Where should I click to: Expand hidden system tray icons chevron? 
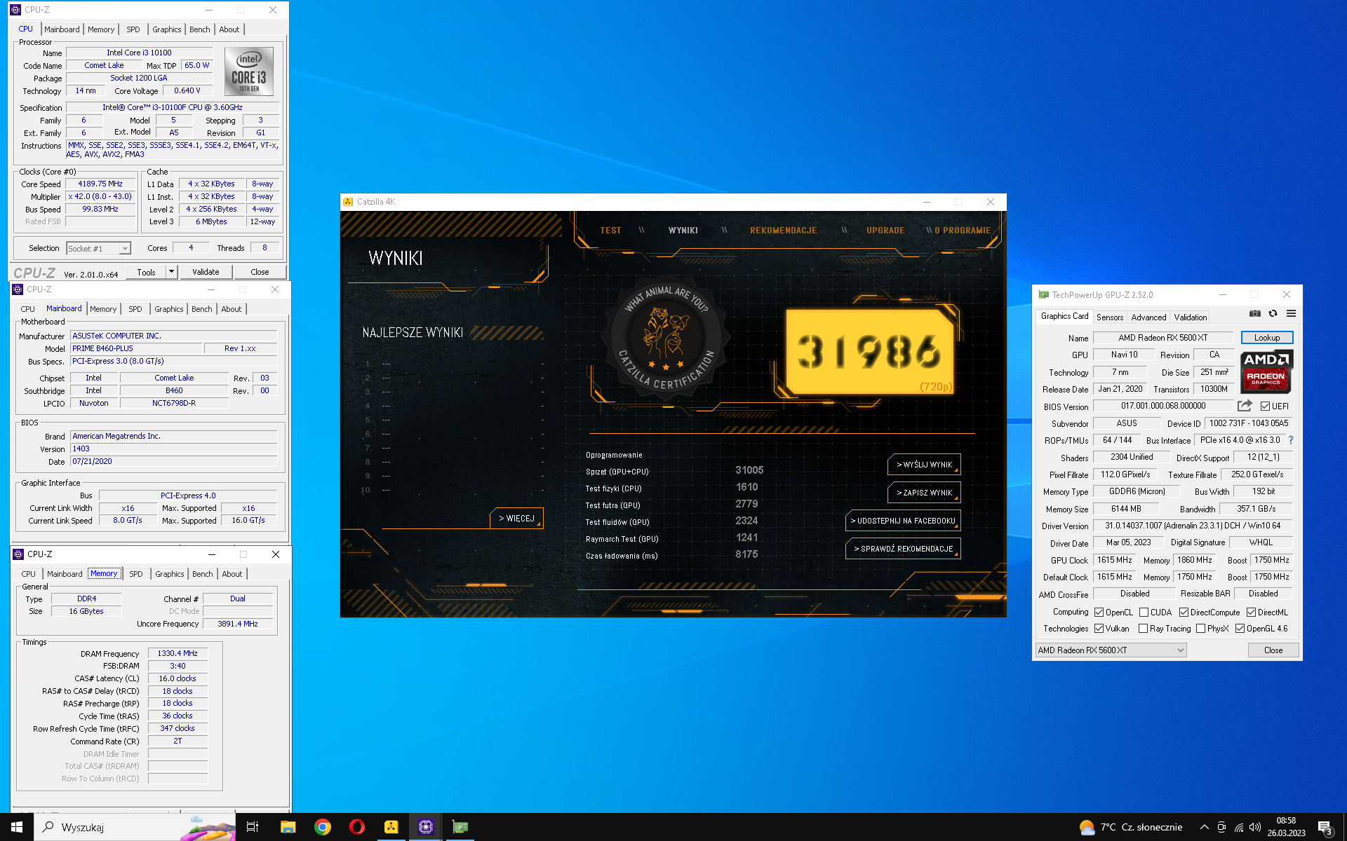pyautogui.click(x=1204, y=827)
